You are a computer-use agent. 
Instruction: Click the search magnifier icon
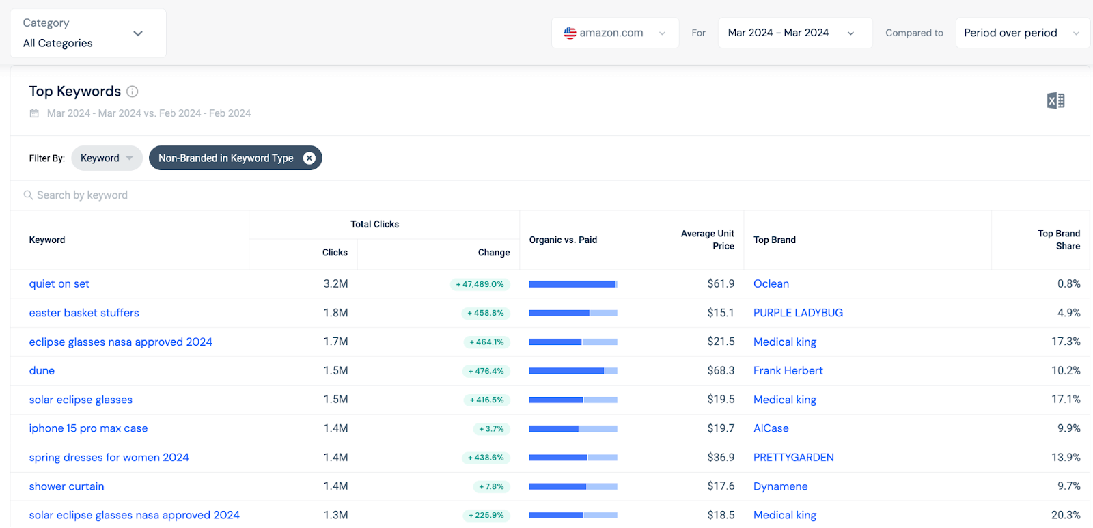(28, 195)
